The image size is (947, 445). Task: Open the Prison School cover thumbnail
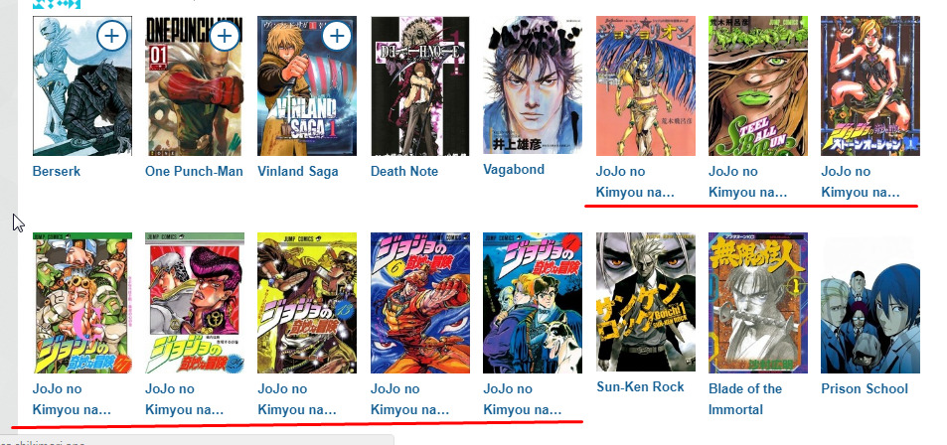(870, 303)
